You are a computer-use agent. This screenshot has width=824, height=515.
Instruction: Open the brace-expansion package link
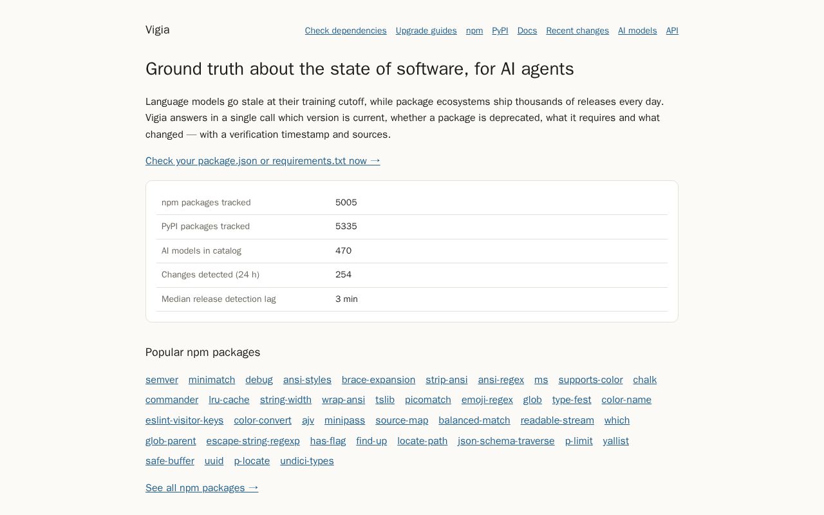(379, 380)
